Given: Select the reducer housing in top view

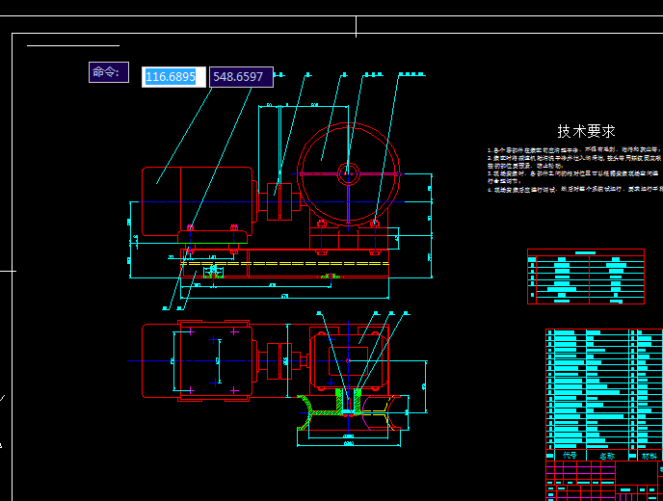Looking at the screenshot, I should [349, 360].
